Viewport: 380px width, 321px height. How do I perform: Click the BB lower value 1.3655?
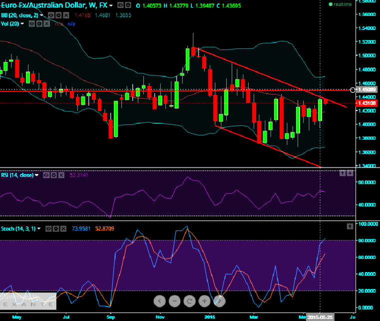point(123,15)
